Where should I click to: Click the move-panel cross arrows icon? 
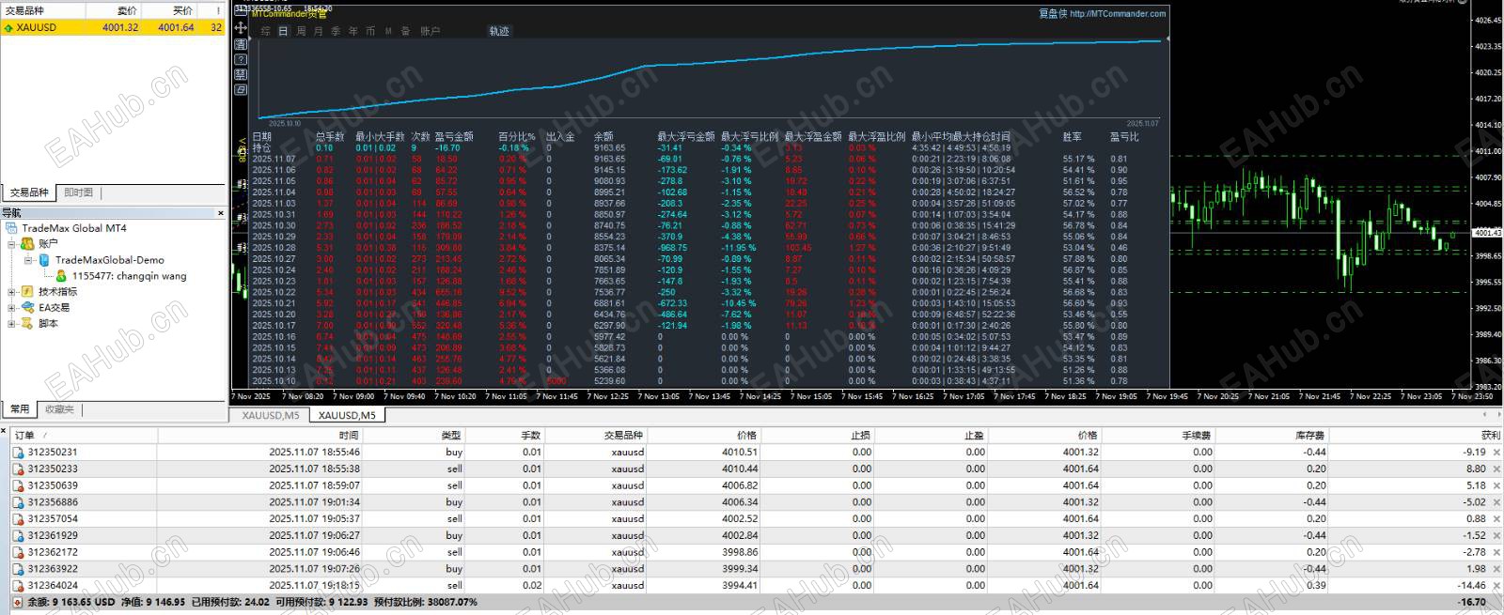coord(241,28)
